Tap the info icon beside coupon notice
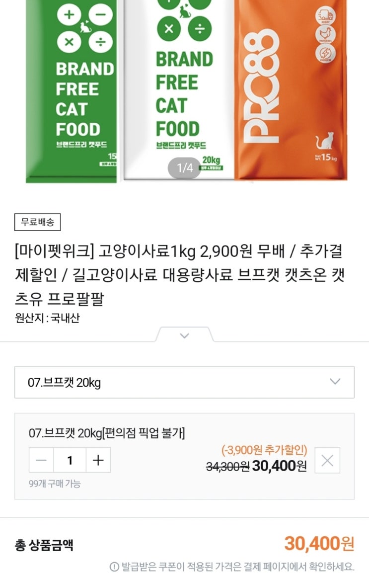 click(x=114, y=566)
